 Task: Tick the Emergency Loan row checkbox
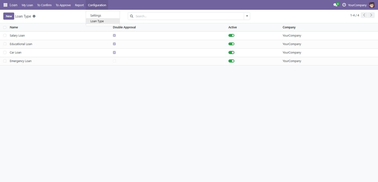5,61
